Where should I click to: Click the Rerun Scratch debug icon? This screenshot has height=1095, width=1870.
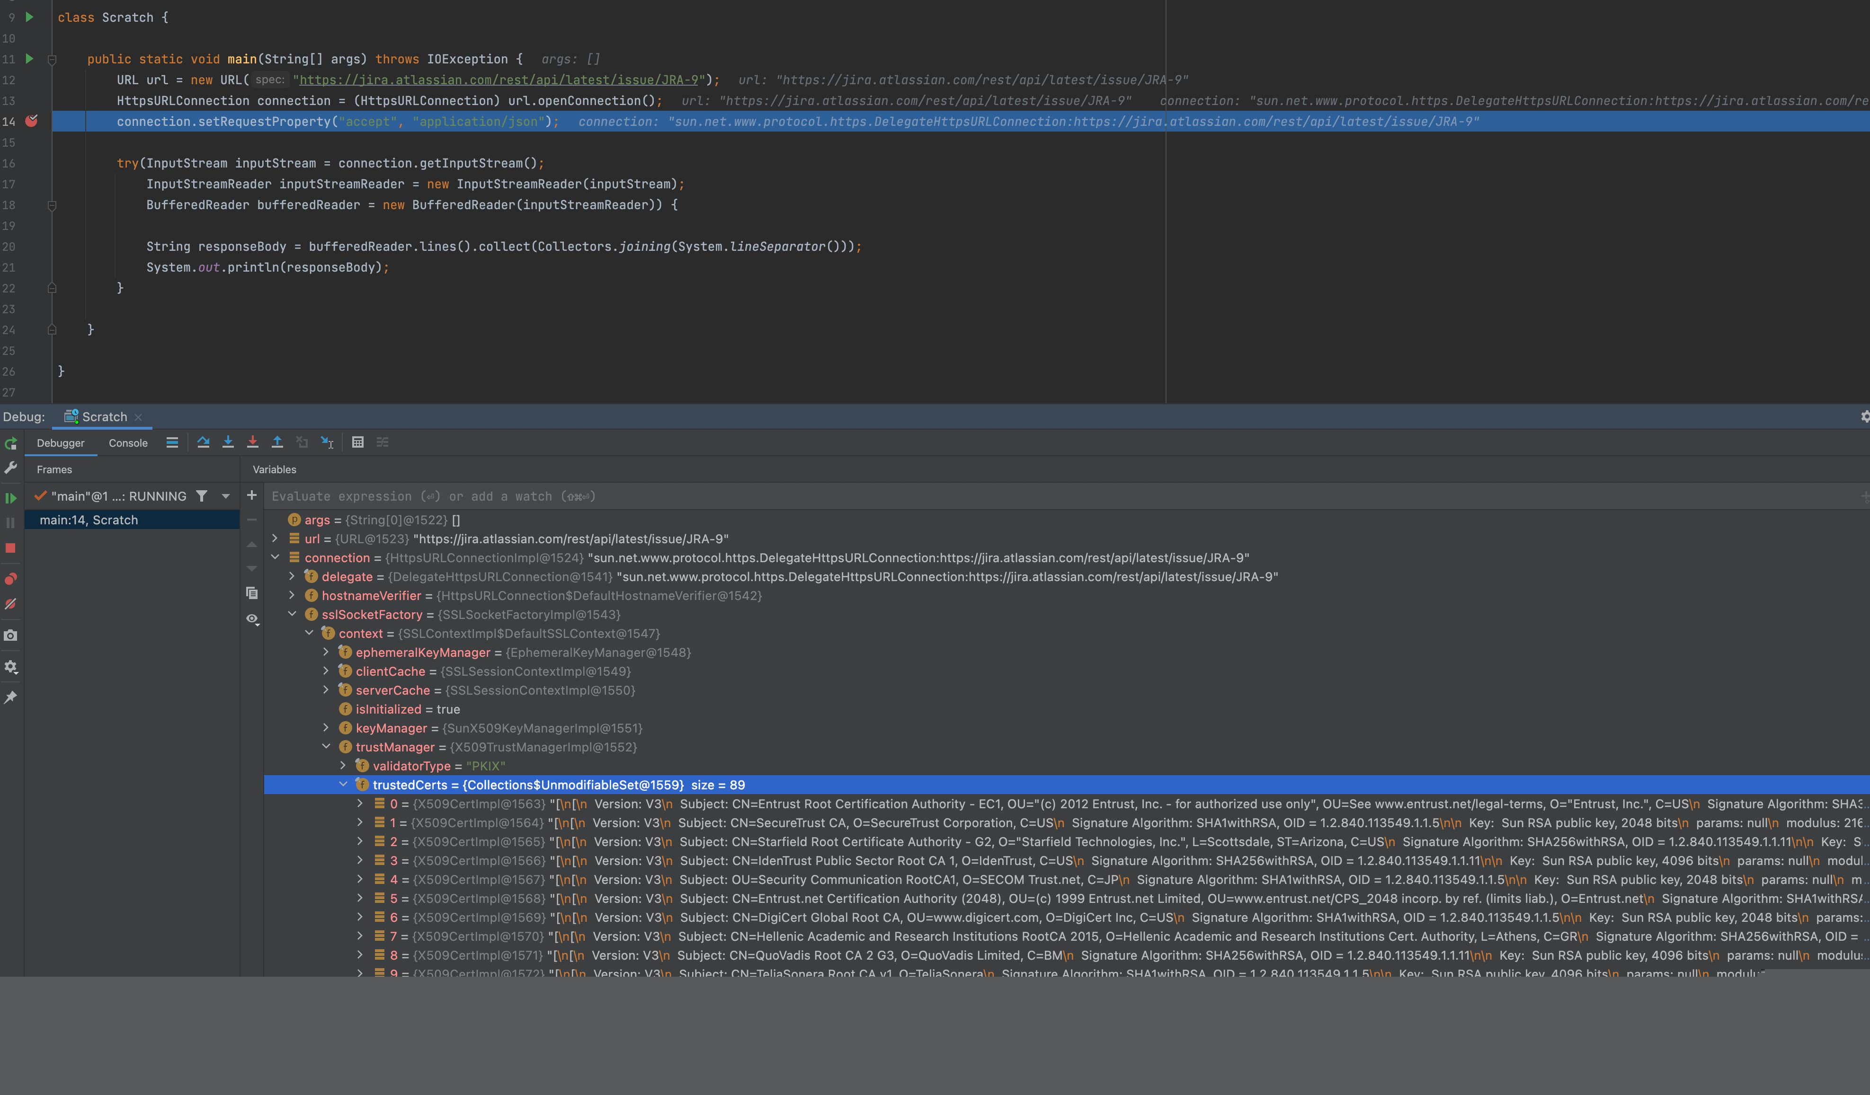[11, 444]
